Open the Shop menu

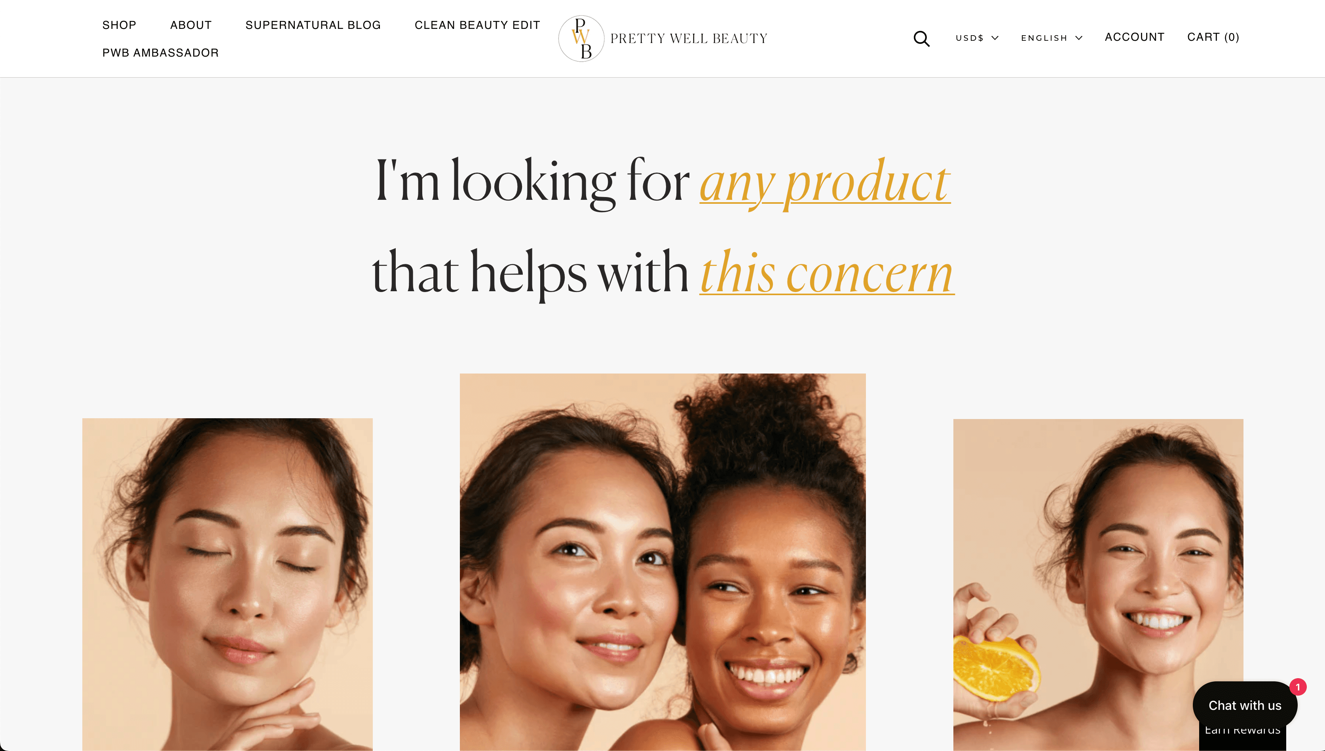[x=119, y=25]
